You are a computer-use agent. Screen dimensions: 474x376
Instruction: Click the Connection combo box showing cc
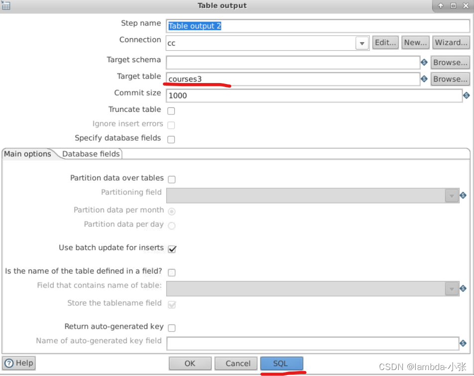267,43
